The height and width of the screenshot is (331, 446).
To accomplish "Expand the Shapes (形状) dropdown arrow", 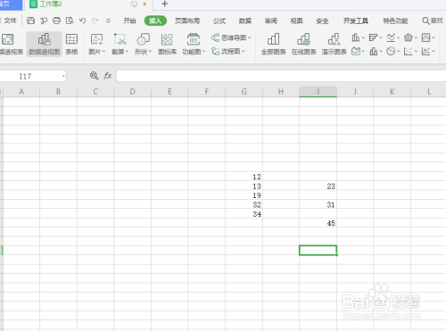I will click(x=150, y=52).
